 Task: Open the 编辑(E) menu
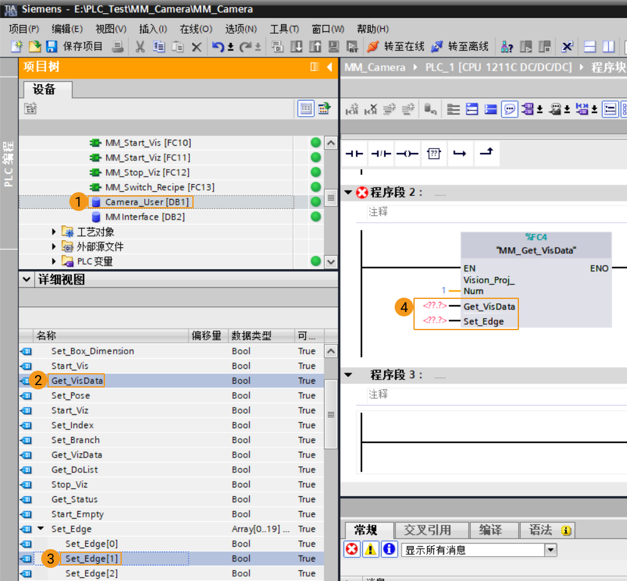[x=67, y=29]
